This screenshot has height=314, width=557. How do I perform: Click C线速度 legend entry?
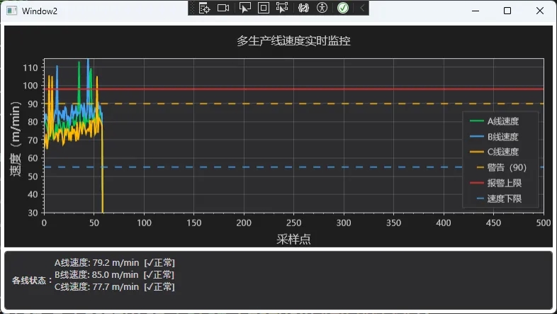tap(502, 152)
